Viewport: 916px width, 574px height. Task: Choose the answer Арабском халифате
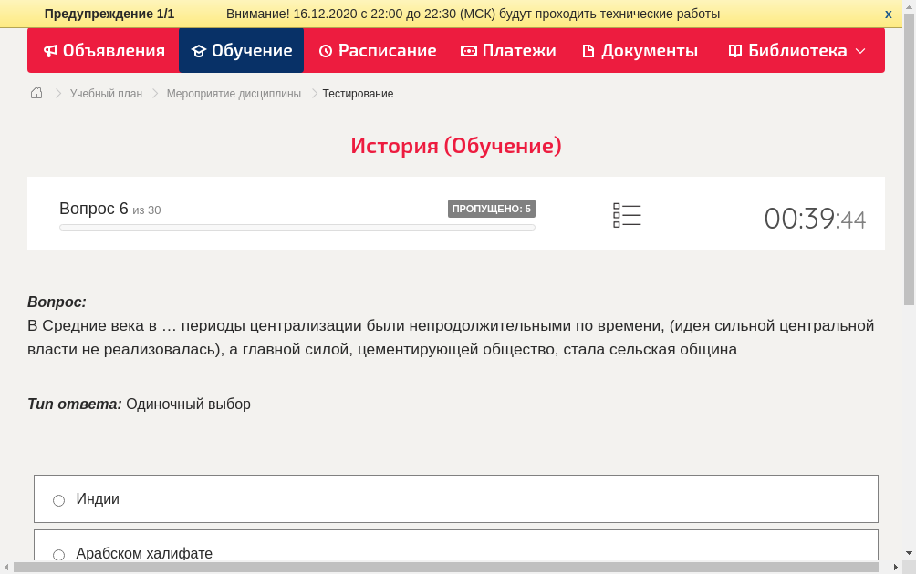(58, 554)
